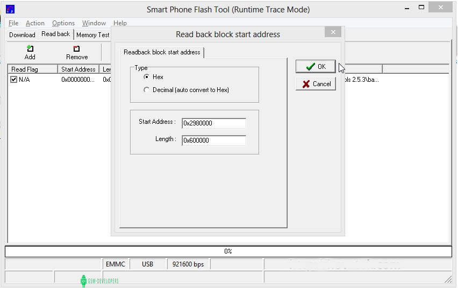This screenshot has height=288, width=458.
Task: Open the File menu
Action: click(x=13, y=23)
